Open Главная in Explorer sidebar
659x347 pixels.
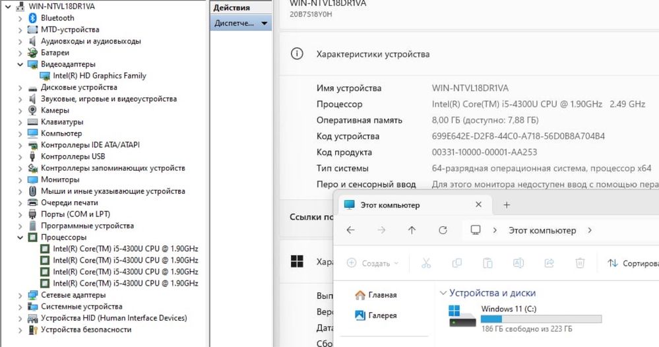[376, 295]
